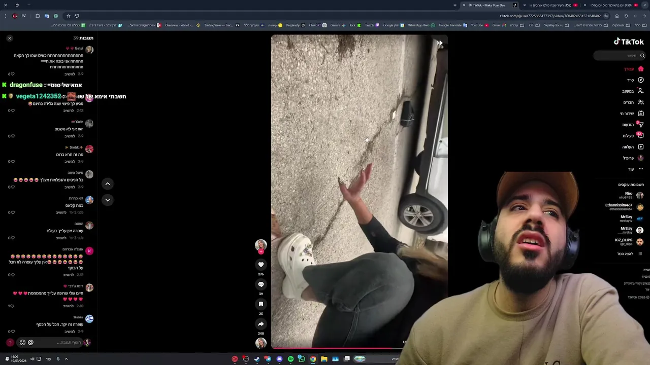Open the Activity inbox icon with 52 badge
Screen dimensions: 650x365
point(641,136)
